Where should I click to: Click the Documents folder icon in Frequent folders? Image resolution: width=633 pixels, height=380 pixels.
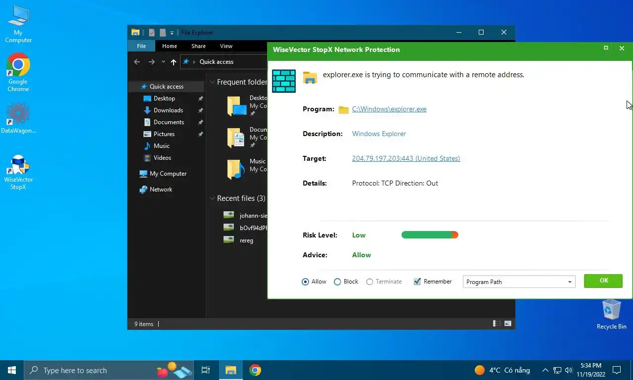pos(236,138)
